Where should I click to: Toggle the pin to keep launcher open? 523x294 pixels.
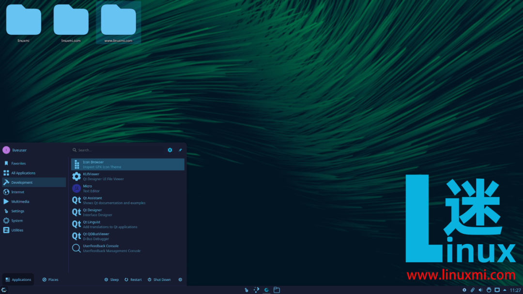pos(180,150)
